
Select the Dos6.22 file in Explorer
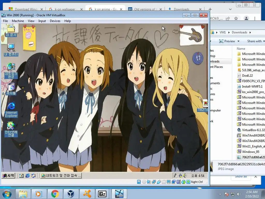245,75
